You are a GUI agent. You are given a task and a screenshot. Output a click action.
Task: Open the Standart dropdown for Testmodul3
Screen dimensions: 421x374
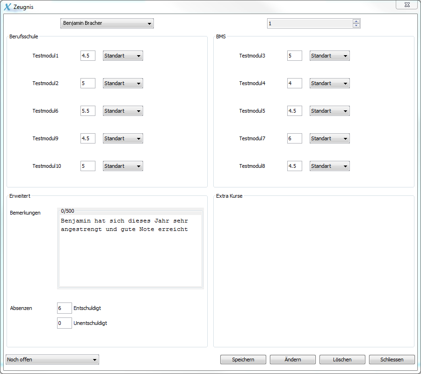[x=330, y=56]
